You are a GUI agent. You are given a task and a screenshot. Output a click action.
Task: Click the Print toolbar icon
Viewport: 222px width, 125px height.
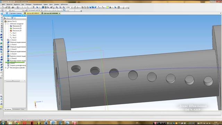[13, 7]
